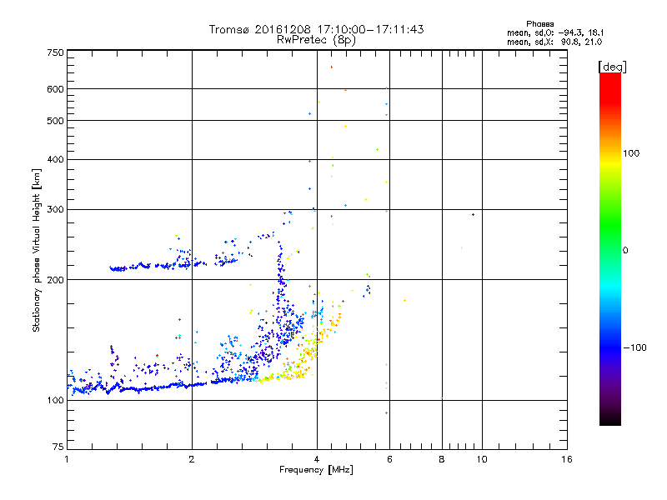This screenshot has width=667, height=500.
Task: Click the 8 tick label on the x-axis
Action: pyautogui.click(x=442, y=459)
